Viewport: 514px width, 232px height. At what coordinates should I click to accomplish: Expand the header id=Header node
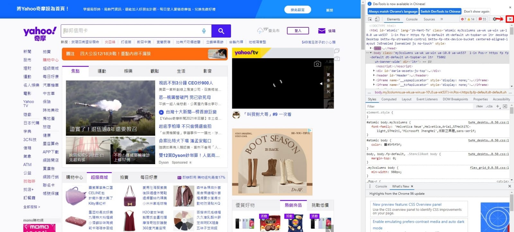374,76
